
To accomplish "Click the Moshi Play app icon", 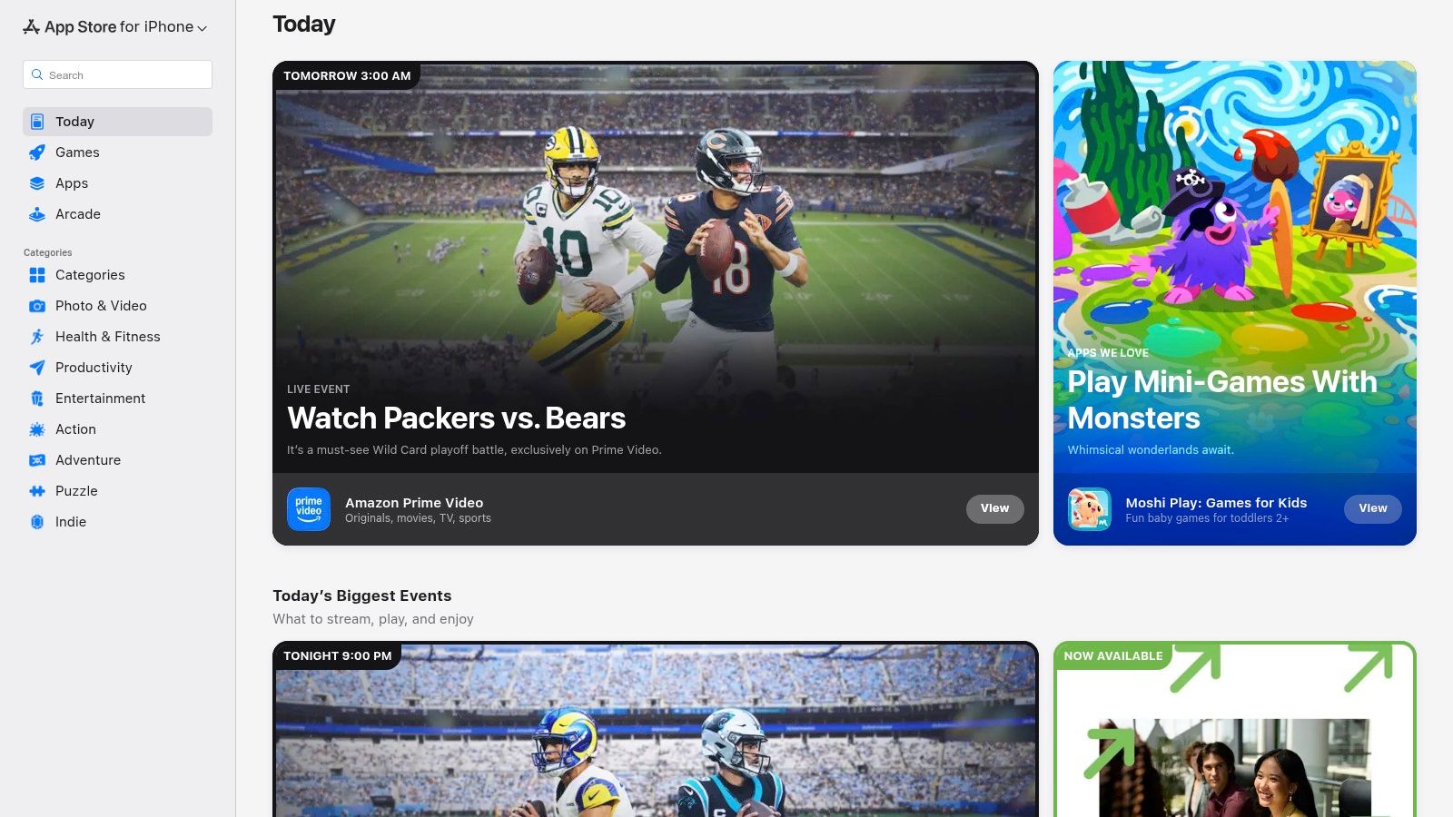I will (x=1090, y=509).
